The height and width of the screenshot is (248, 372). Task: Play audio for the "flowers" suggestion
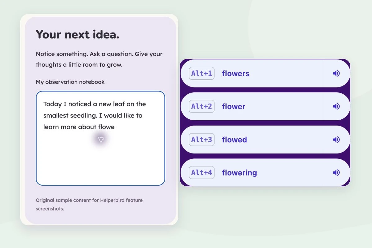pyautogui.click(x=336, y=73)
